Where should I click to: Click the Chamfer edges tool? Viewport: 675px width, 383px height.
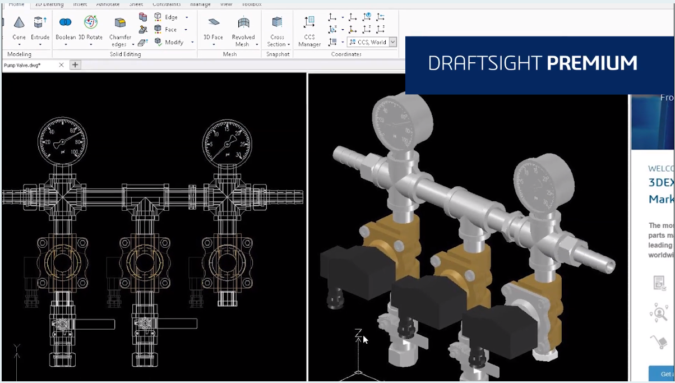(120, 32)
